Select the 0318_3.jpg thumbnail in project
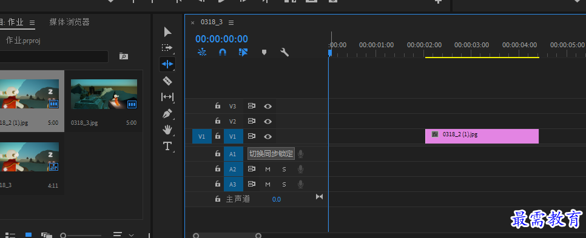The width and height of the screenshot is (586, 238). point(104,94)
